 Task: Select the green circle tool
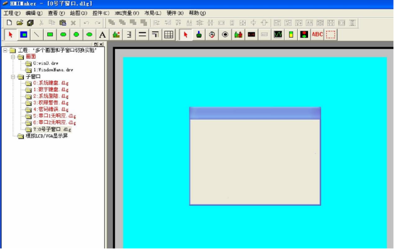pyautogui.click(x=76, y=34)
